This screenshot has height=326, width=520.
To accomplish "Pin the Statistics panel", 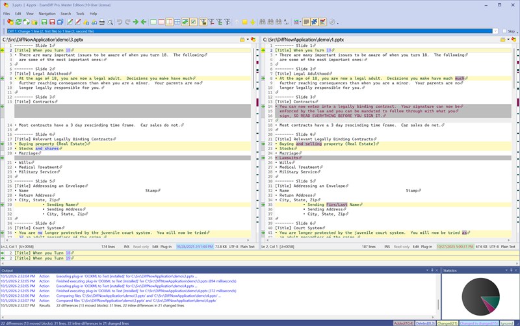I will (511, 270).
